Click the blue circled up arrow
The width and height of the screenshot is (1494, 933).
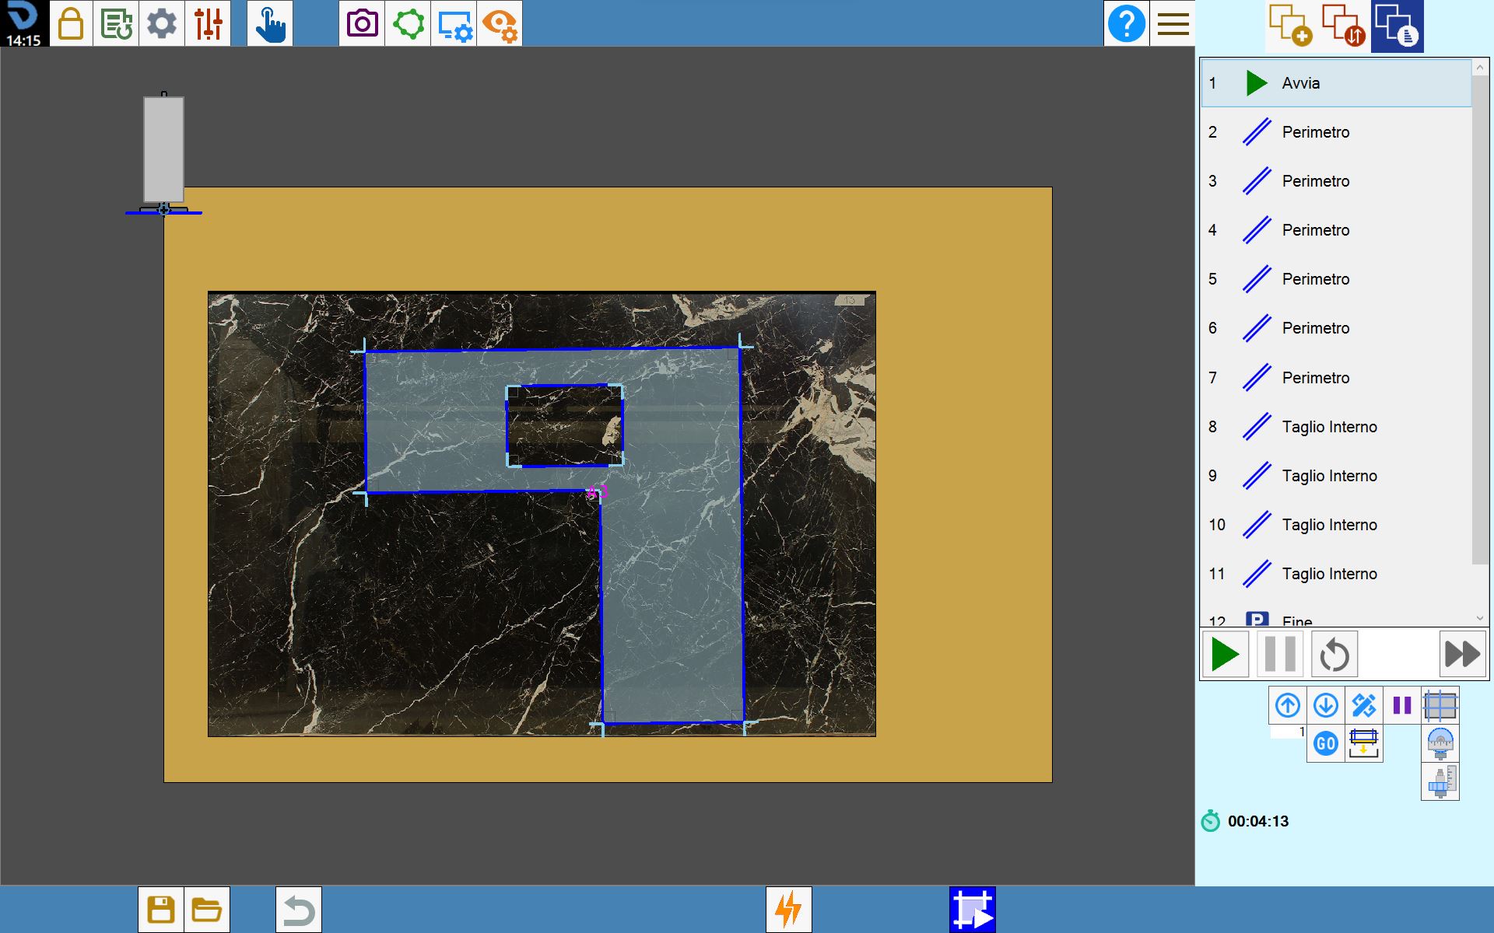click(x=1288, y=705)
